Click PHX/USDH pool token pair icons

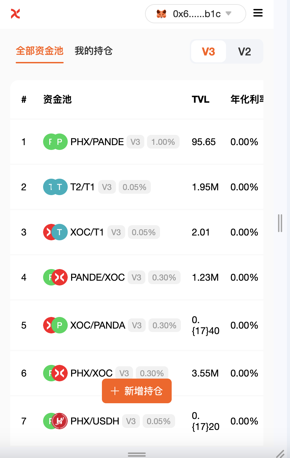point(55,421)
